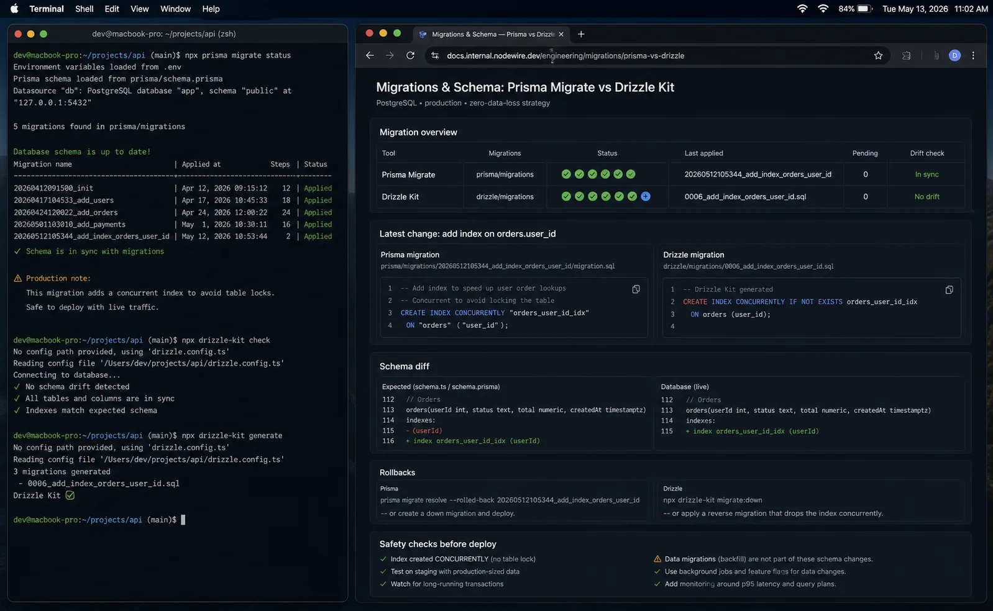Click the Prisma migration file path

[498, 266]
